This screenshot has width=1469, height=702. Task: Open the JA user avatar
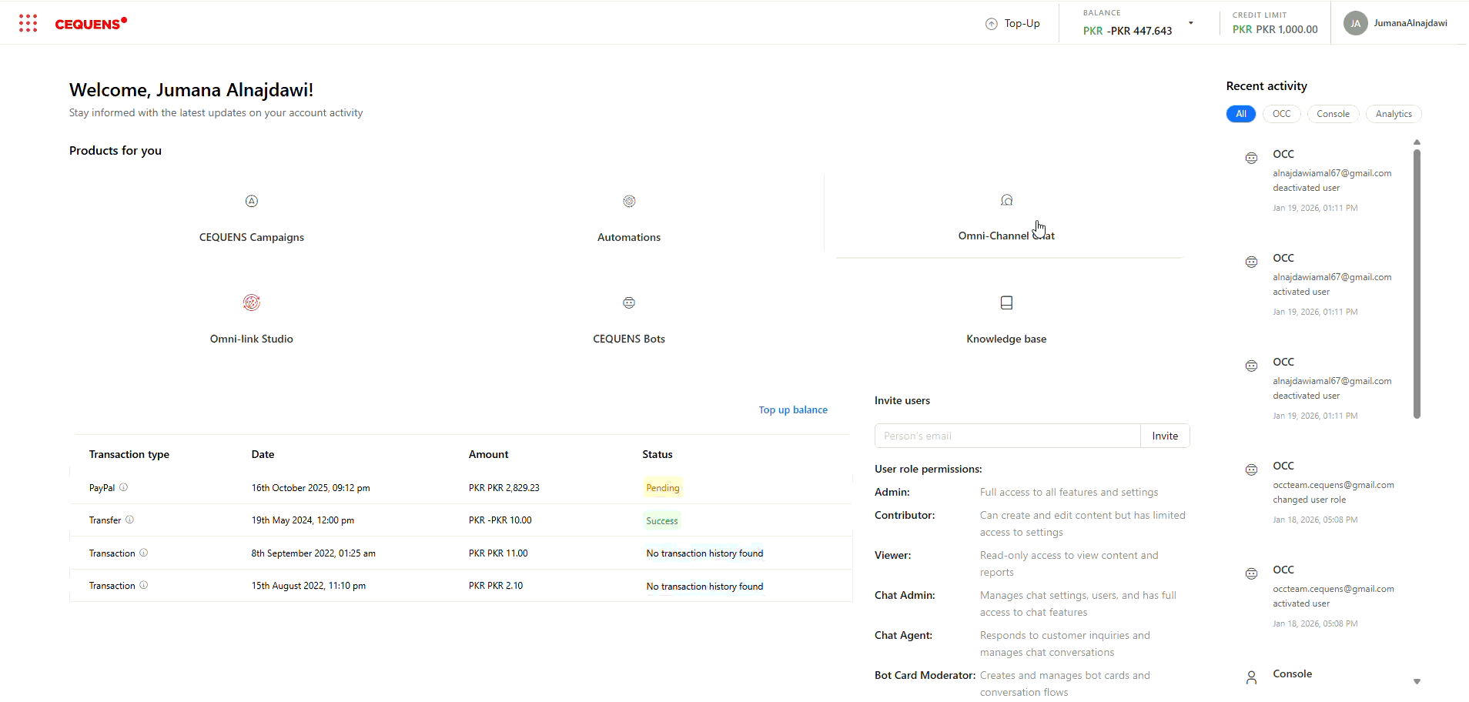pos(1356,23)
